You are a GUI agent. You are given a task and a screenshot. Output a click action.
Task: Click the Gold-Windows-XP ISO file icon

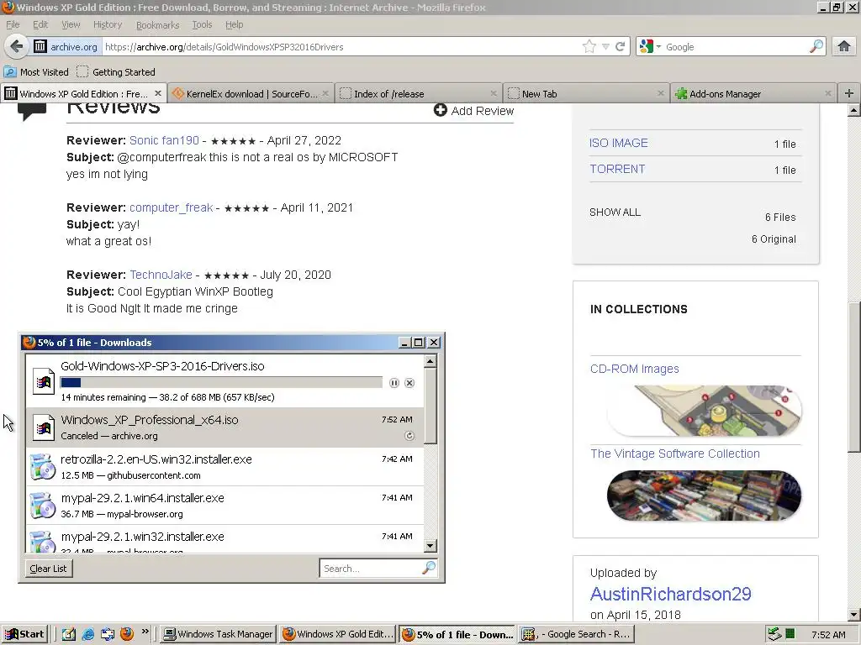44,381
